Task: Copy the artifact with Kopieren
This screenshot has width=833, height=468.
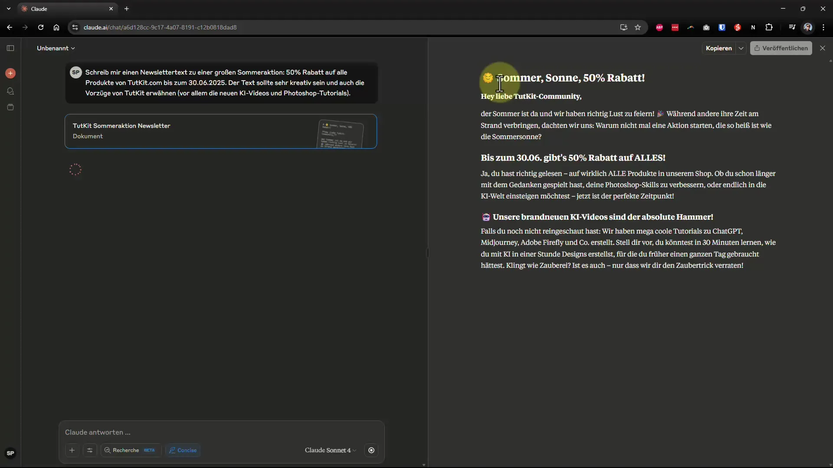Action: (719, 48)
